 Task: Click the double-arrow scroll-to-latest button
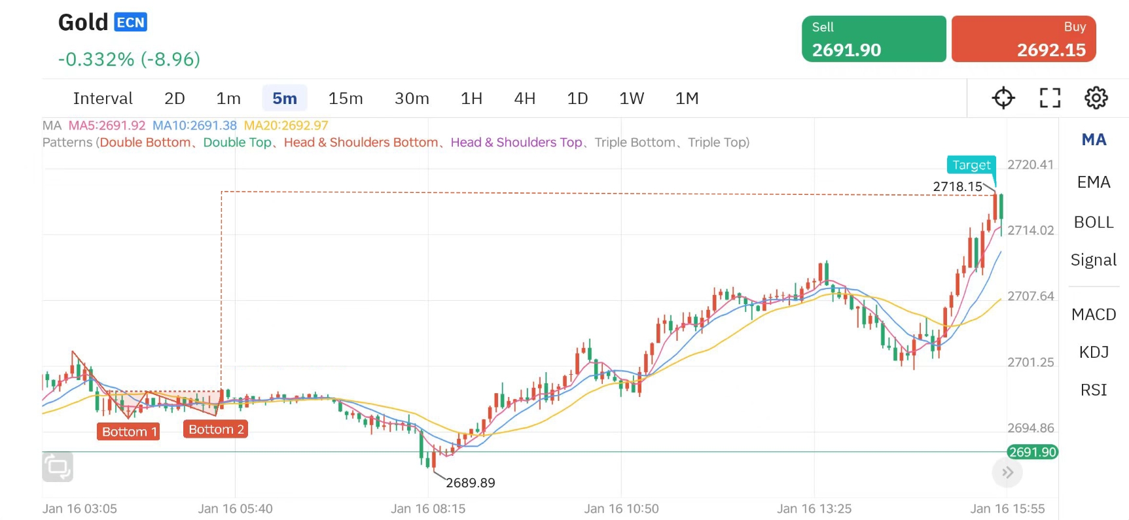[1007, 472]
